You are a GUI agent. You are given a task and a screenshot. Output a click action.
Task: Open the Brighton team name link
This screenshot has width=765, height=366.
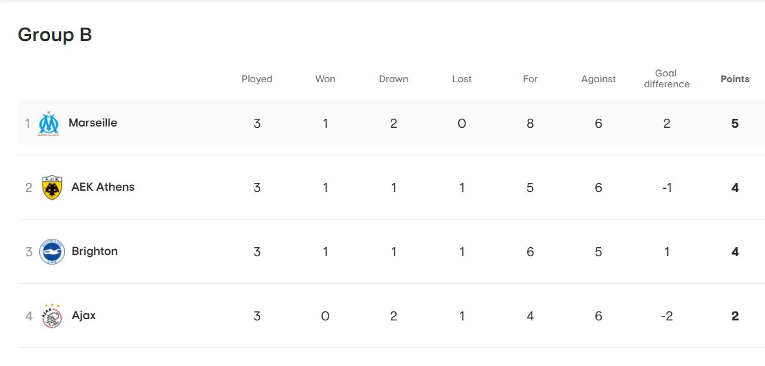tap(94, 251)
